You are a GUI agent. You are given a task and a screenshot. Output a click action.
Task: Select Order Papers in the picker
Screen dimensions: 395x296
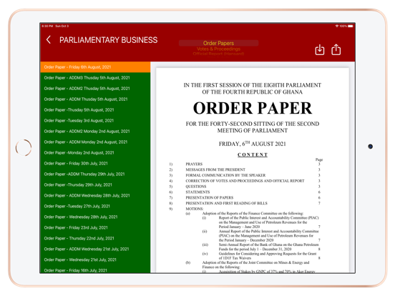coord(218,43)
